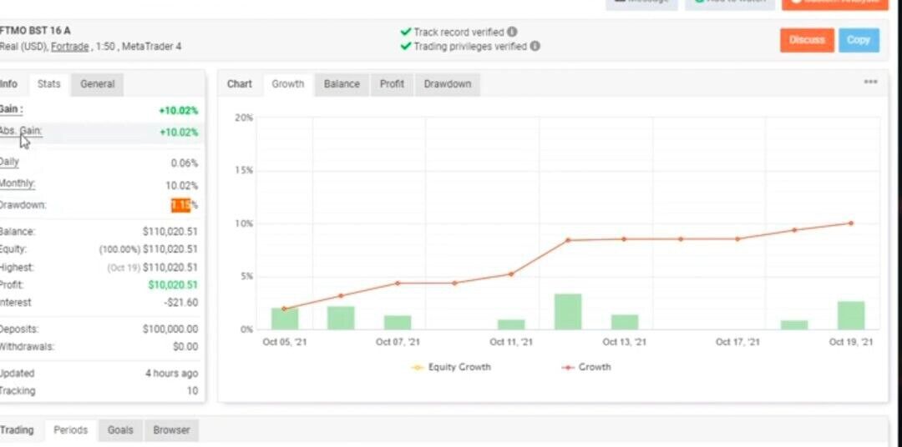Screen dimensions: 902x447
Task: Switch to the General tab
Action: 97,84
